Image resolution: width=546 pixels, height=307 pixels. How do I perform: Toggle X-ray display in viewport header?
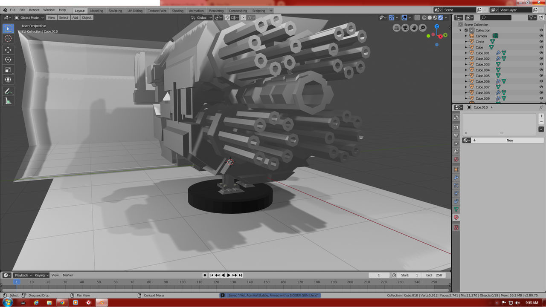[x=417, y=17]
